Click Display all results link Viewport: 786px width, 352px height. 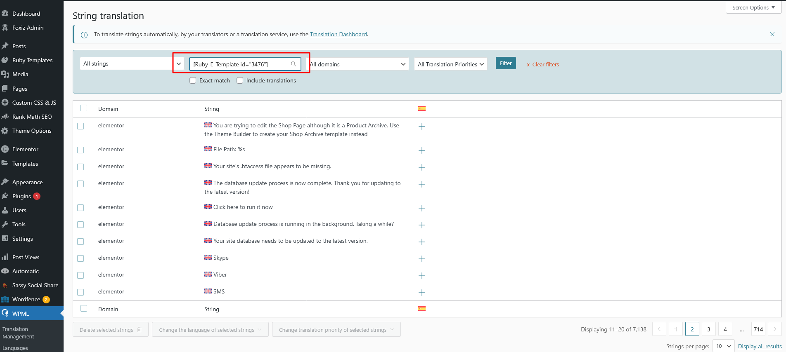point(760,346)
